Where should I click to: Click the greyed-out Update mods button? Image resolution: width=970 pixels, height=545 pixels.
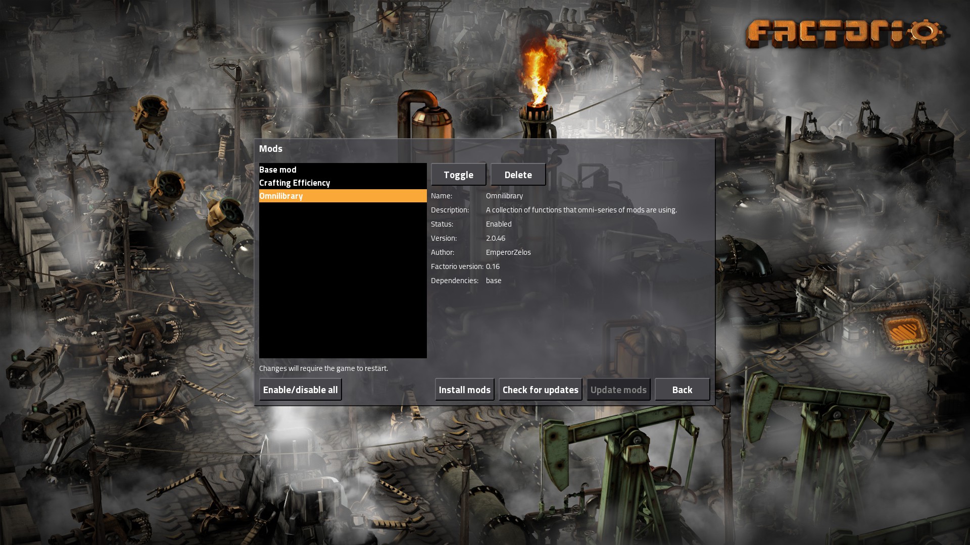pos(618,390)
